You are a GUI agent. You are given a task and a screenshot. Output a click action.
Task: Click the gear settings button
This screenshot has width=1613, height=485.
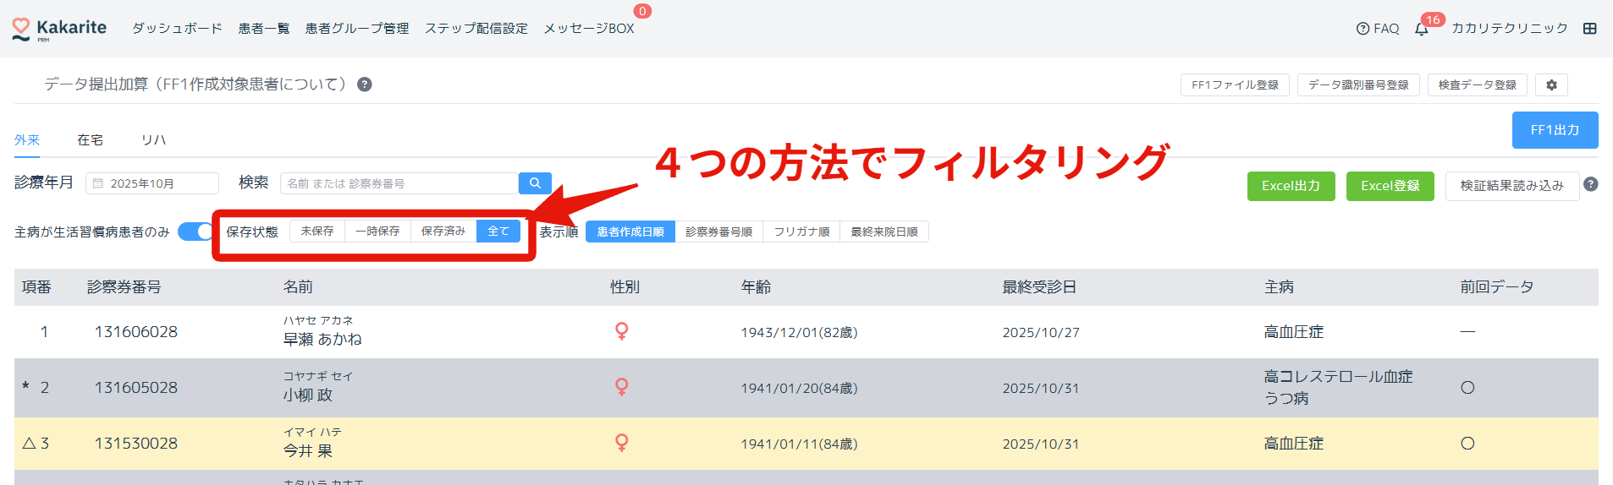[1551, 85]
